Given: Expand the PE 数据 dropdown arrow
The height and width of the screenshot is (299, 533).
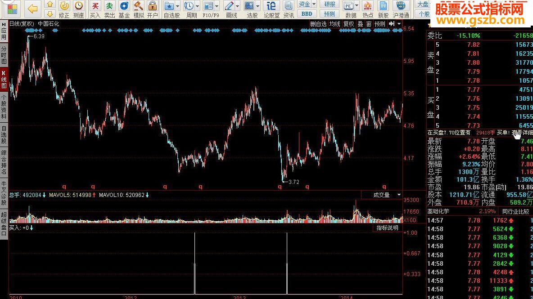Looking at the screenshot, I should (357, 5).
